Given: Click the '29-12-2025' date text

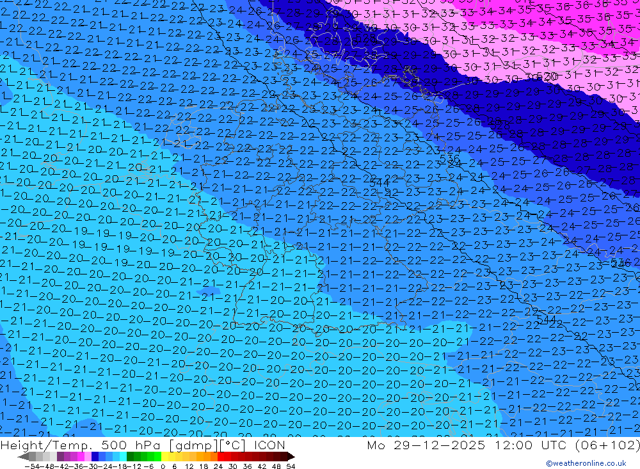Looking at the screenshot, I should (x=440, y=445).
